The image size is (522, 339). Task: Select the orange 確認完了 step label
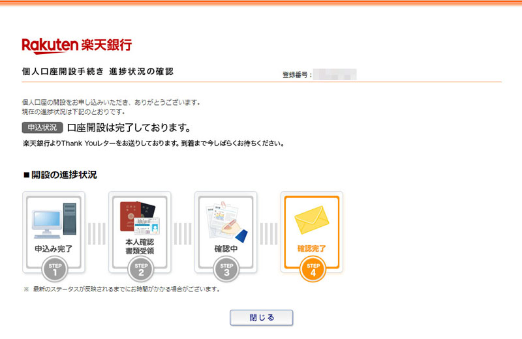click(312, 248)
